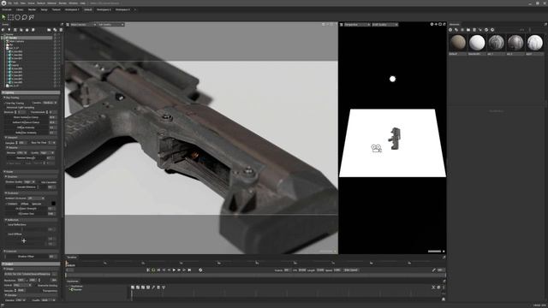Click the Lighting section header
Viewport: 548px width, 308px height.
tap(31, 92)
